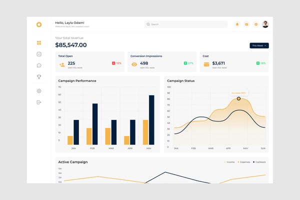
Task: Click the Conversion Impressions value 498
Action: tap(144, 63)
